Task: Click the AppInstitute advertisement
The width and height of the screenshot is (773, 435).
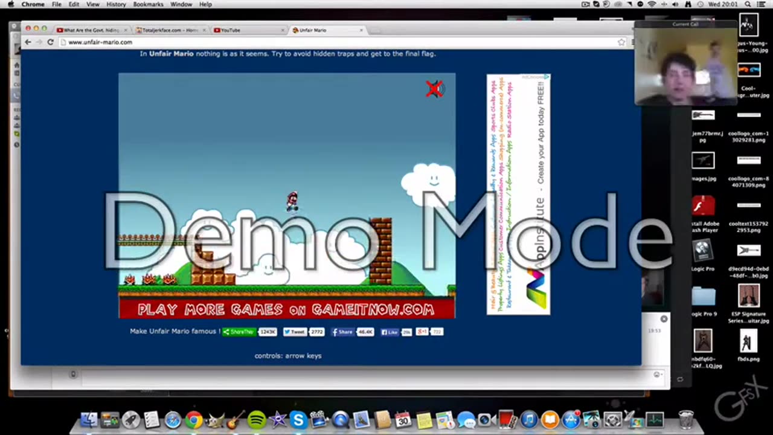Action: click(518, 194)
